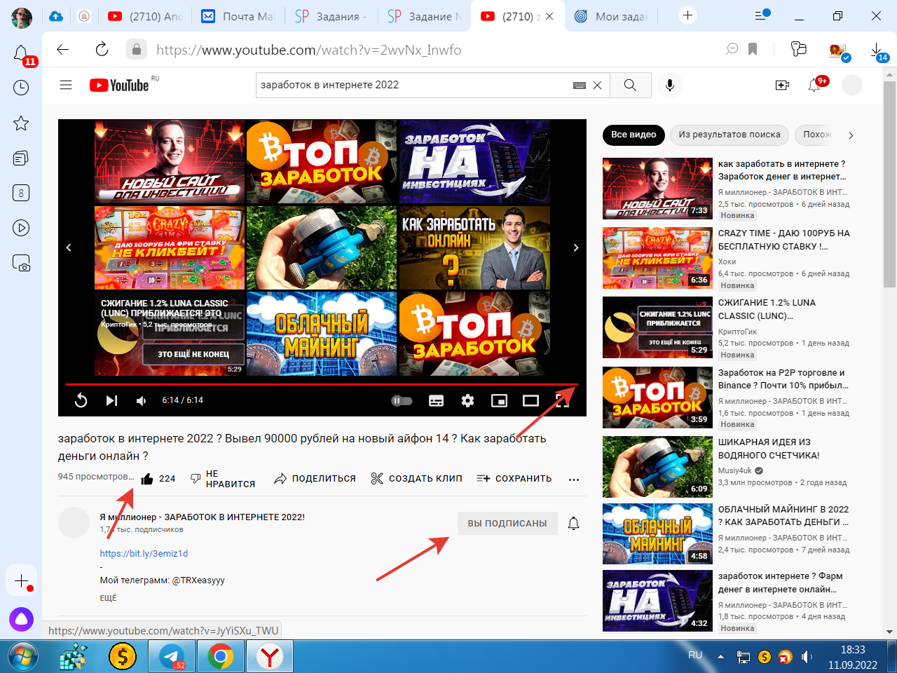Screen dimensions: 897x673
Task: Open favorites star in sidebar
Action: pos(21,123)
